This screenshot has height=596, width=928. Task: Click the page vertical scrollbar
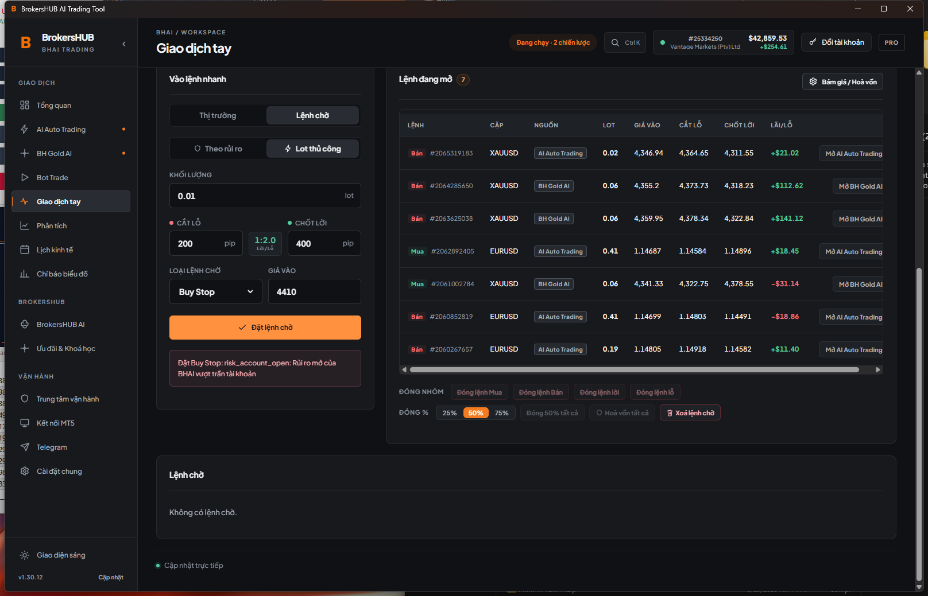(x=919, y=424)
